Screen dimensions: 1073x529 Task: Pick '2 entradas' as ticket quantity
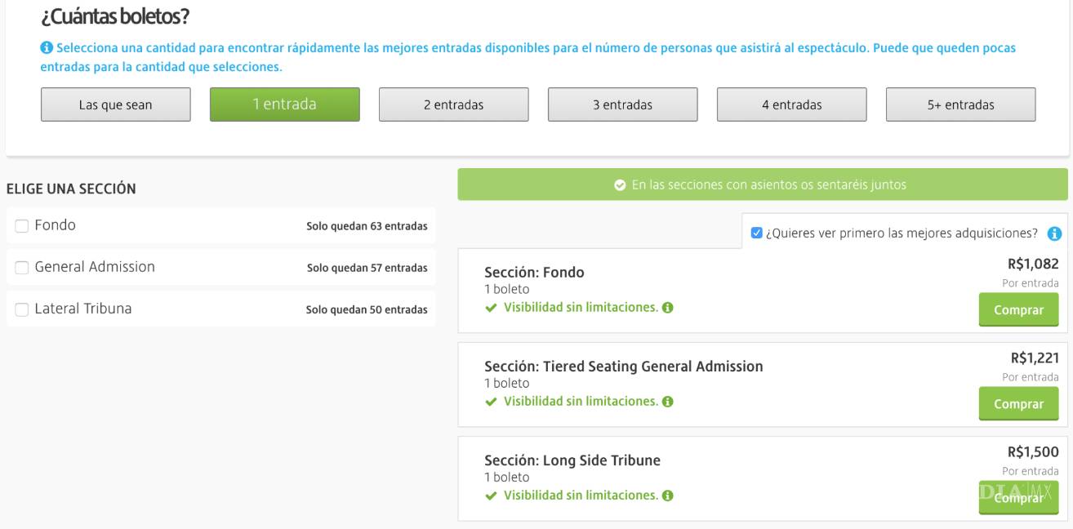pos(453,104)
